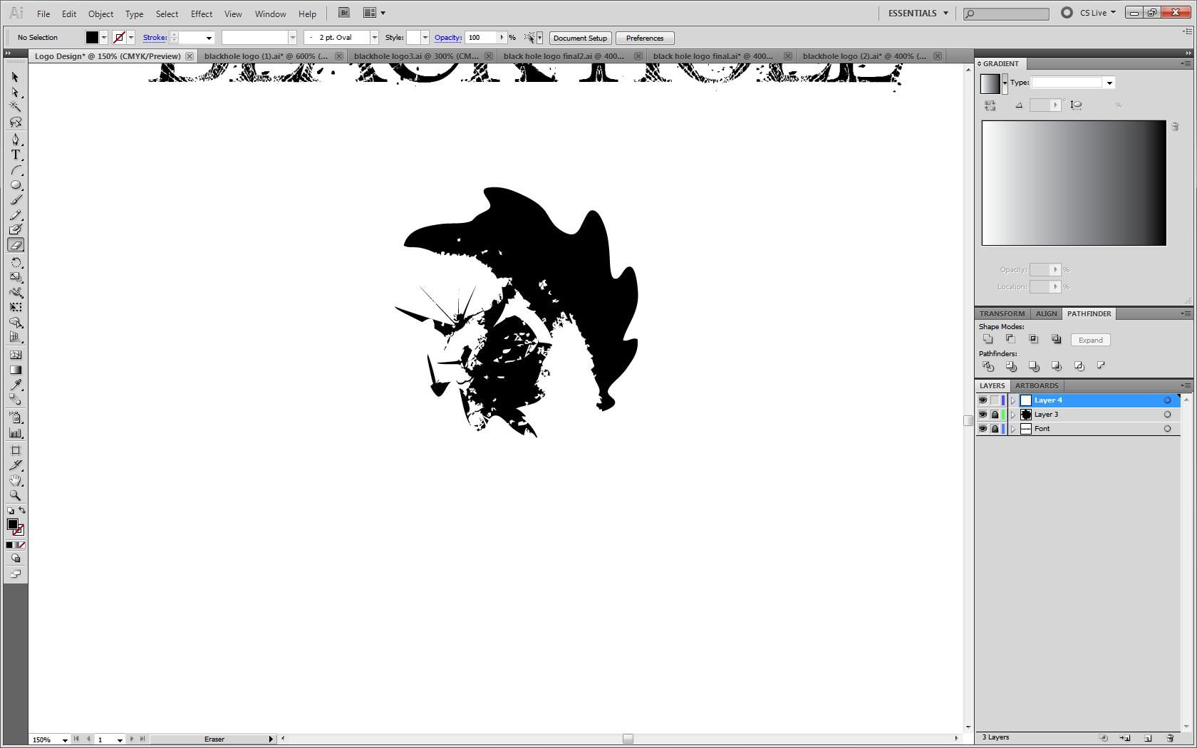Grab the Hand tool

[x=15, y=480]
